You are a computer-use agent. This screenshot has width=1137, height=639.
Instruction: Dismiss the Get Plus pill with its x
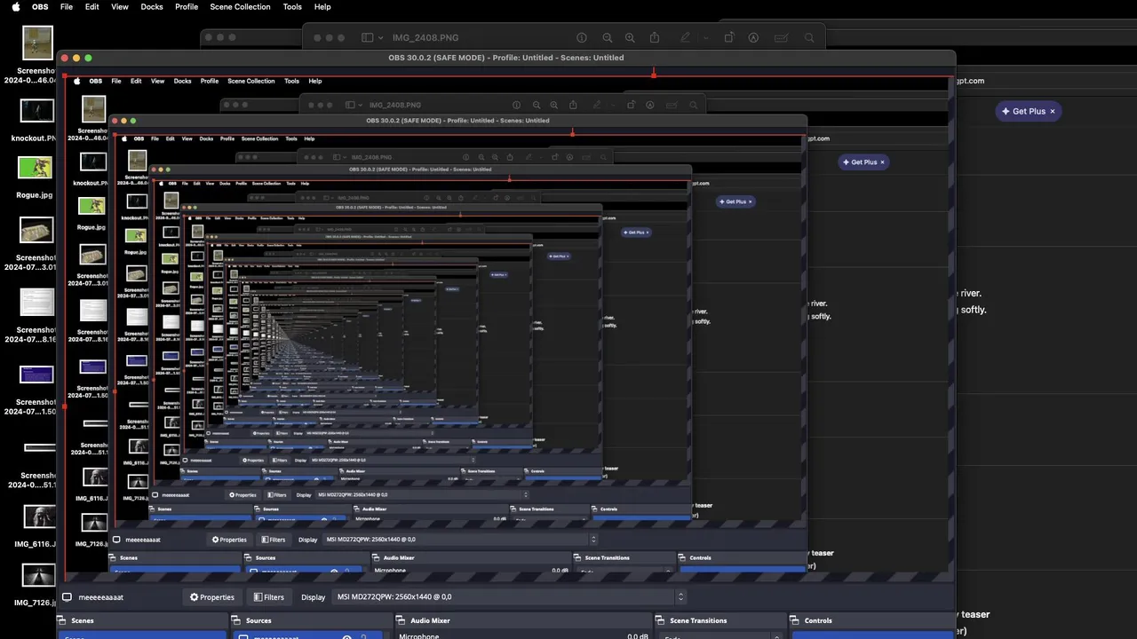point(1053,111)
